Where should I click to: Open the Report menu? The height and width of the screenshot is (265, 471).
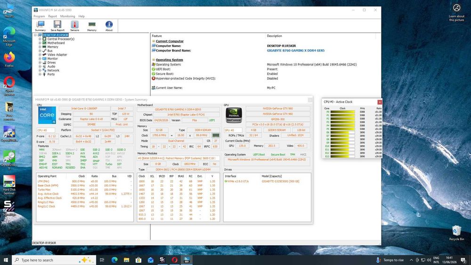coord(53,16)
